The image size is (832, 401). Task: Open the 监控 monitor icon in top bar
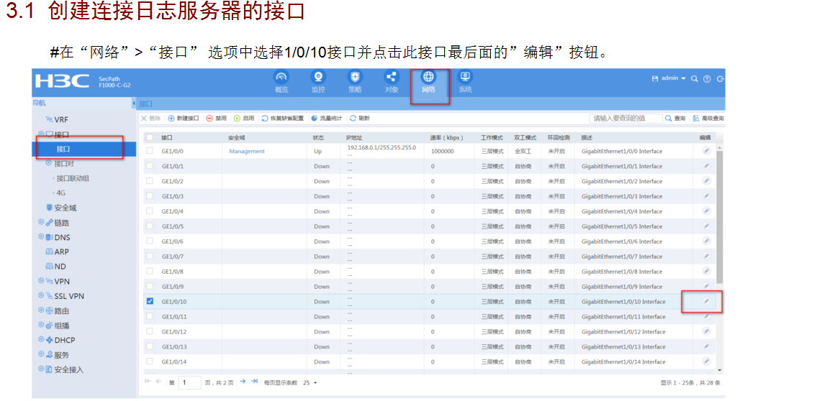coord(317,78)
